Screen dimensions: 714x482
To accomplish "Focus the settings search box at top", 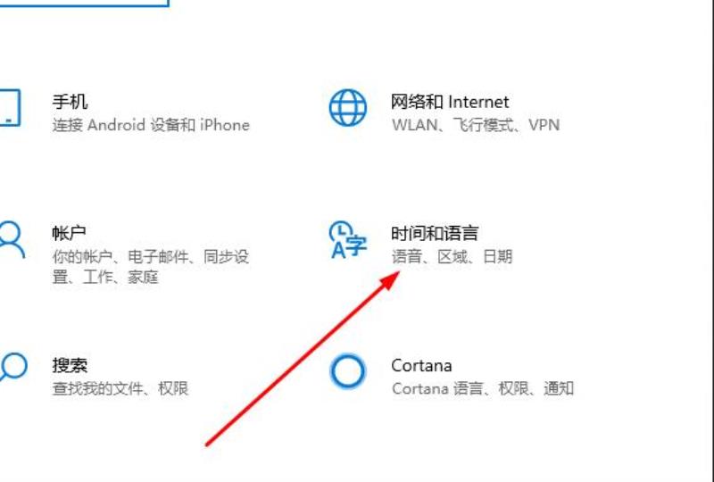I will 84,4.
